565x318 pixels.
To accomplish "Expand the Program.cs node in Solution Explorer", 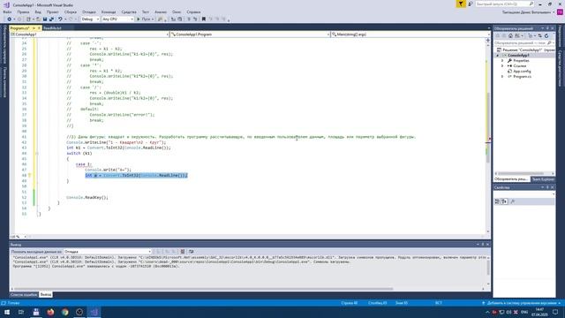I will point(502,77).
